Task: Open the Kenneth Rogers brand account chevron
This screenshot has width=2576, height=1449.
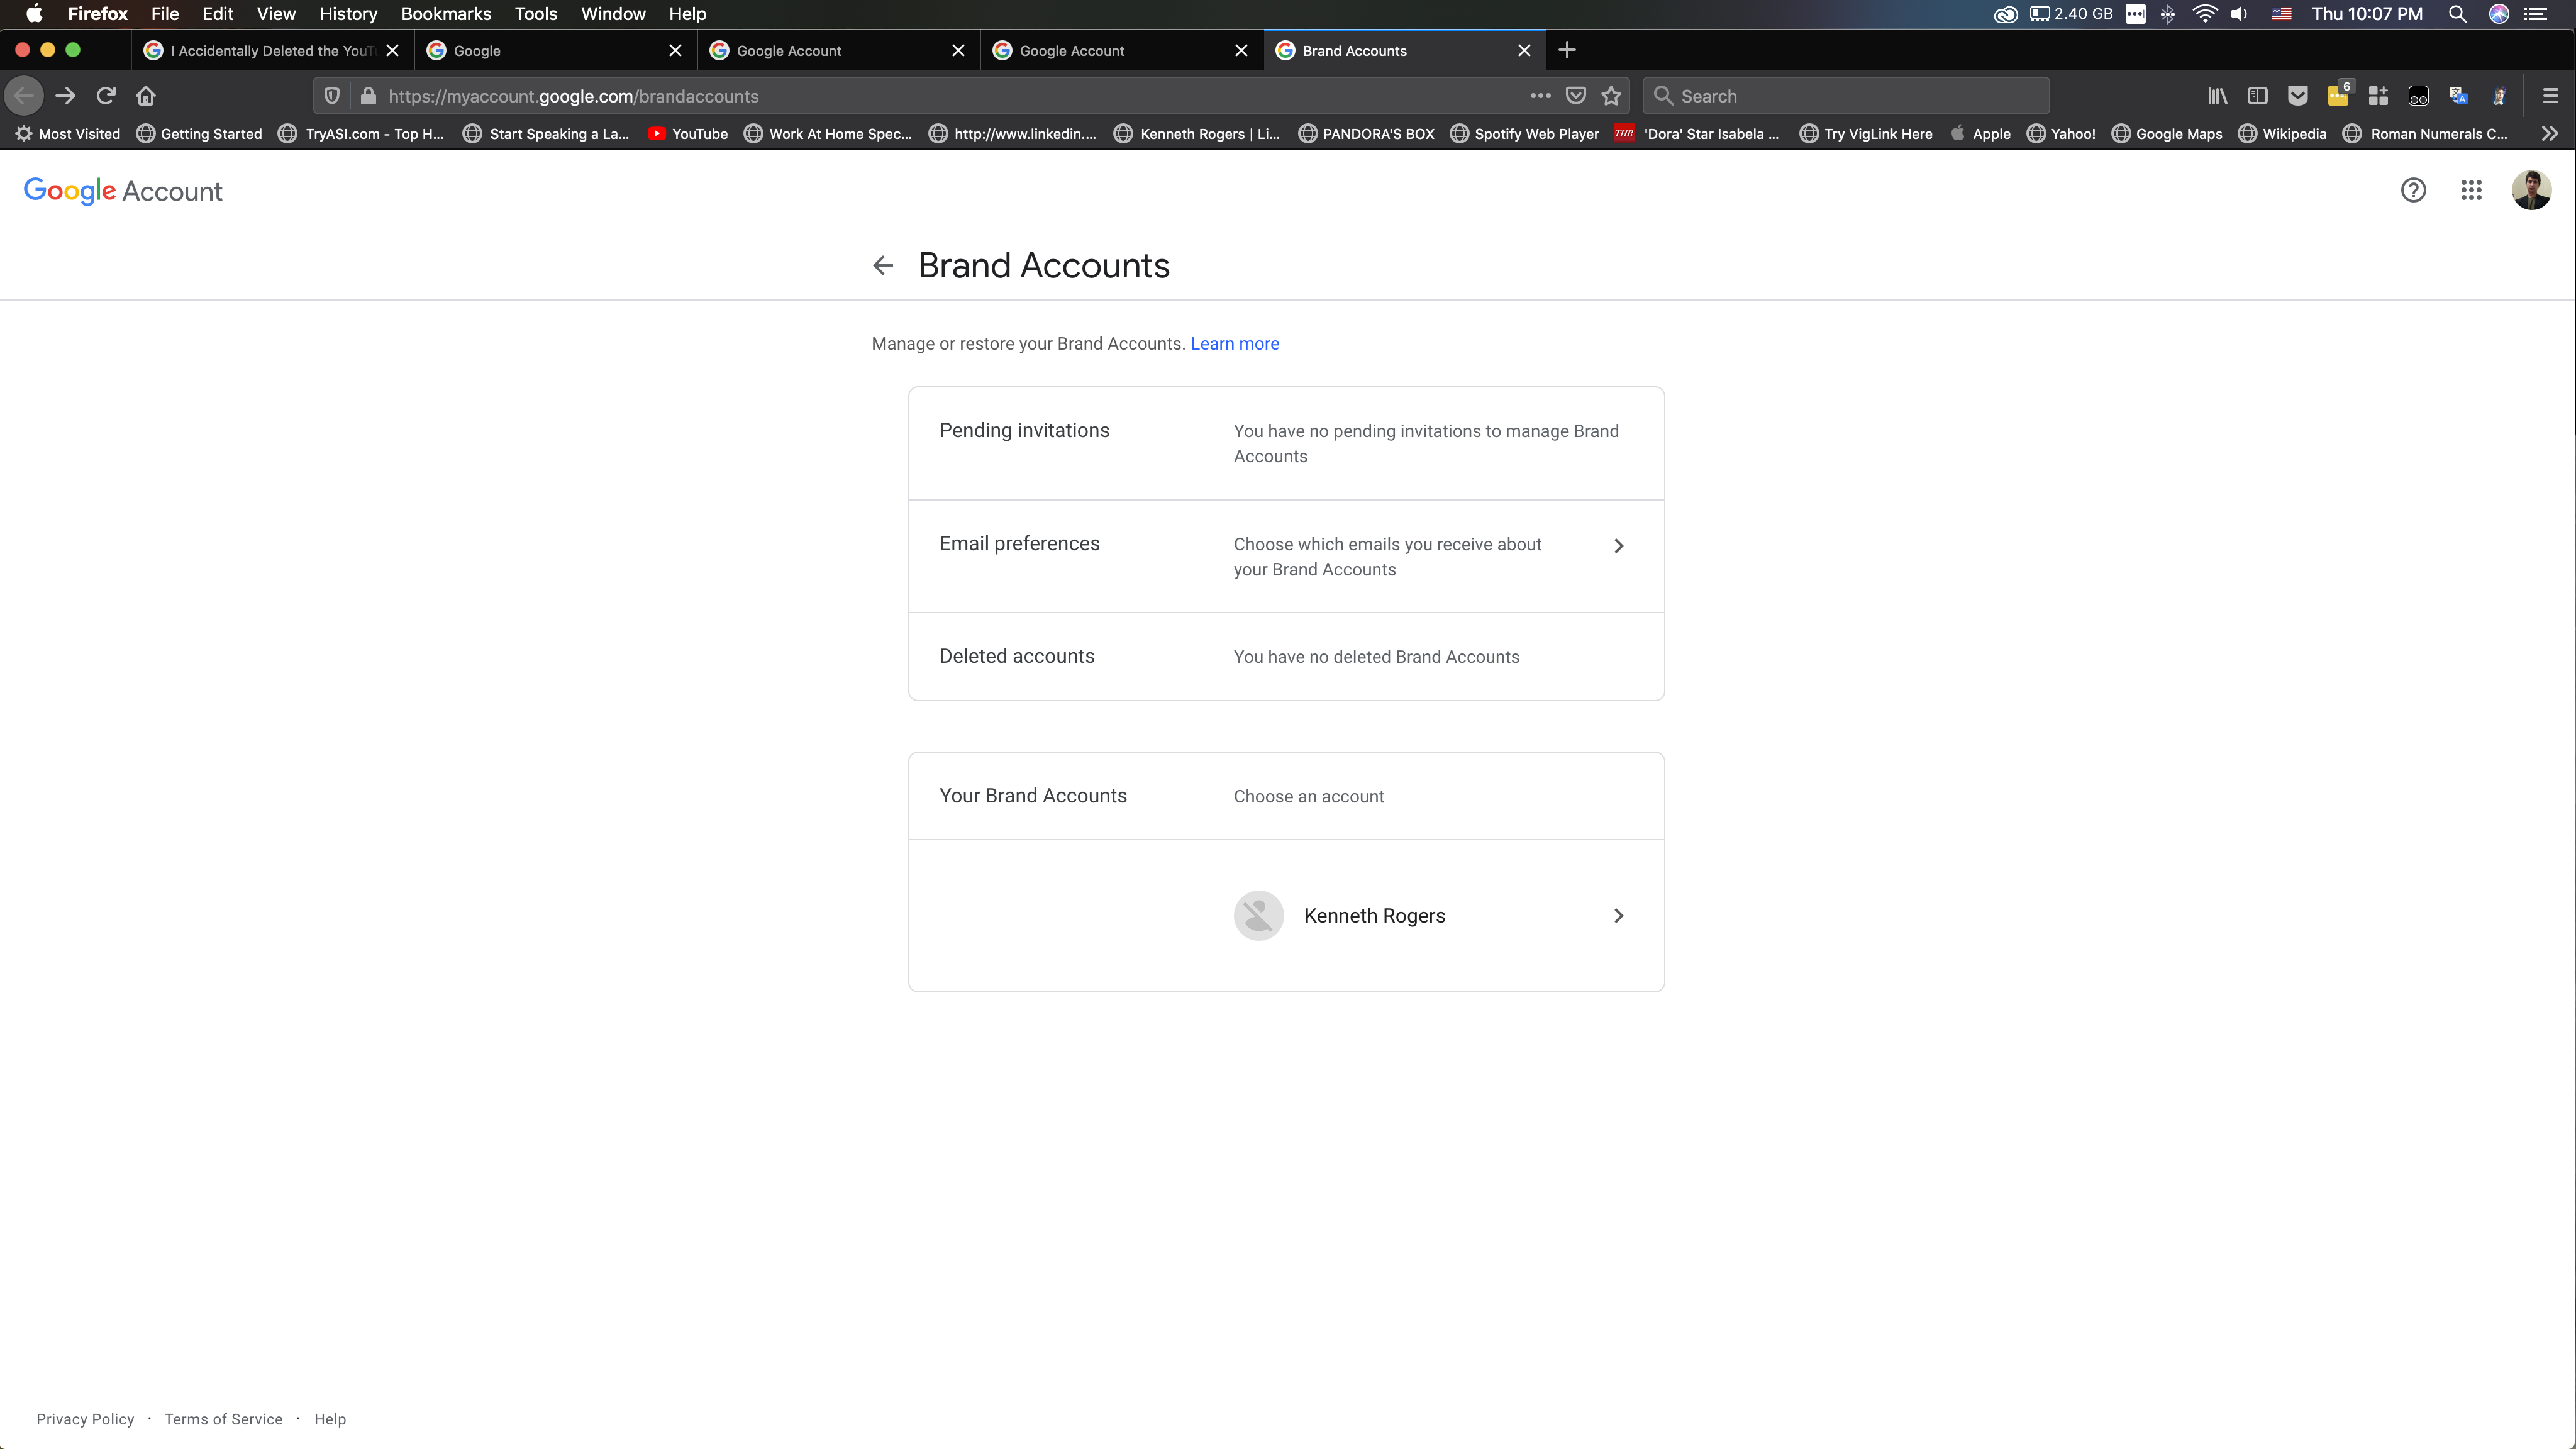Action: pos(1619,916)
